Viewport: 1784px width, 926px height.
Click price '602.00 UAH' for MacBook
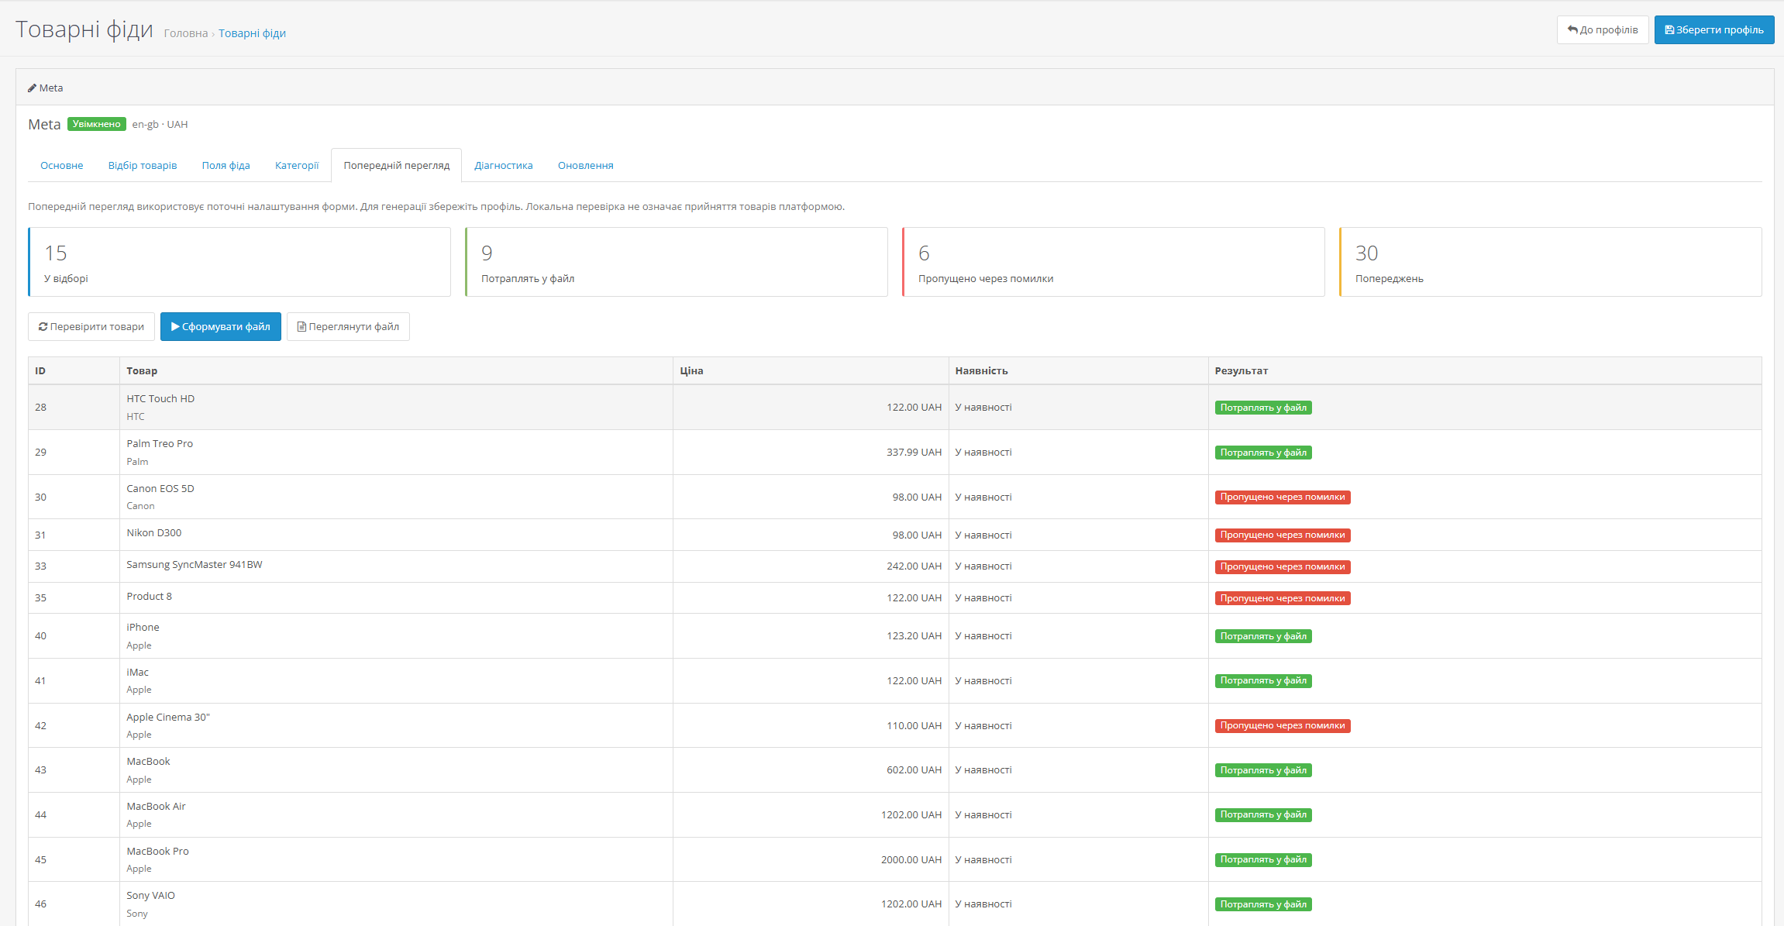914,770
